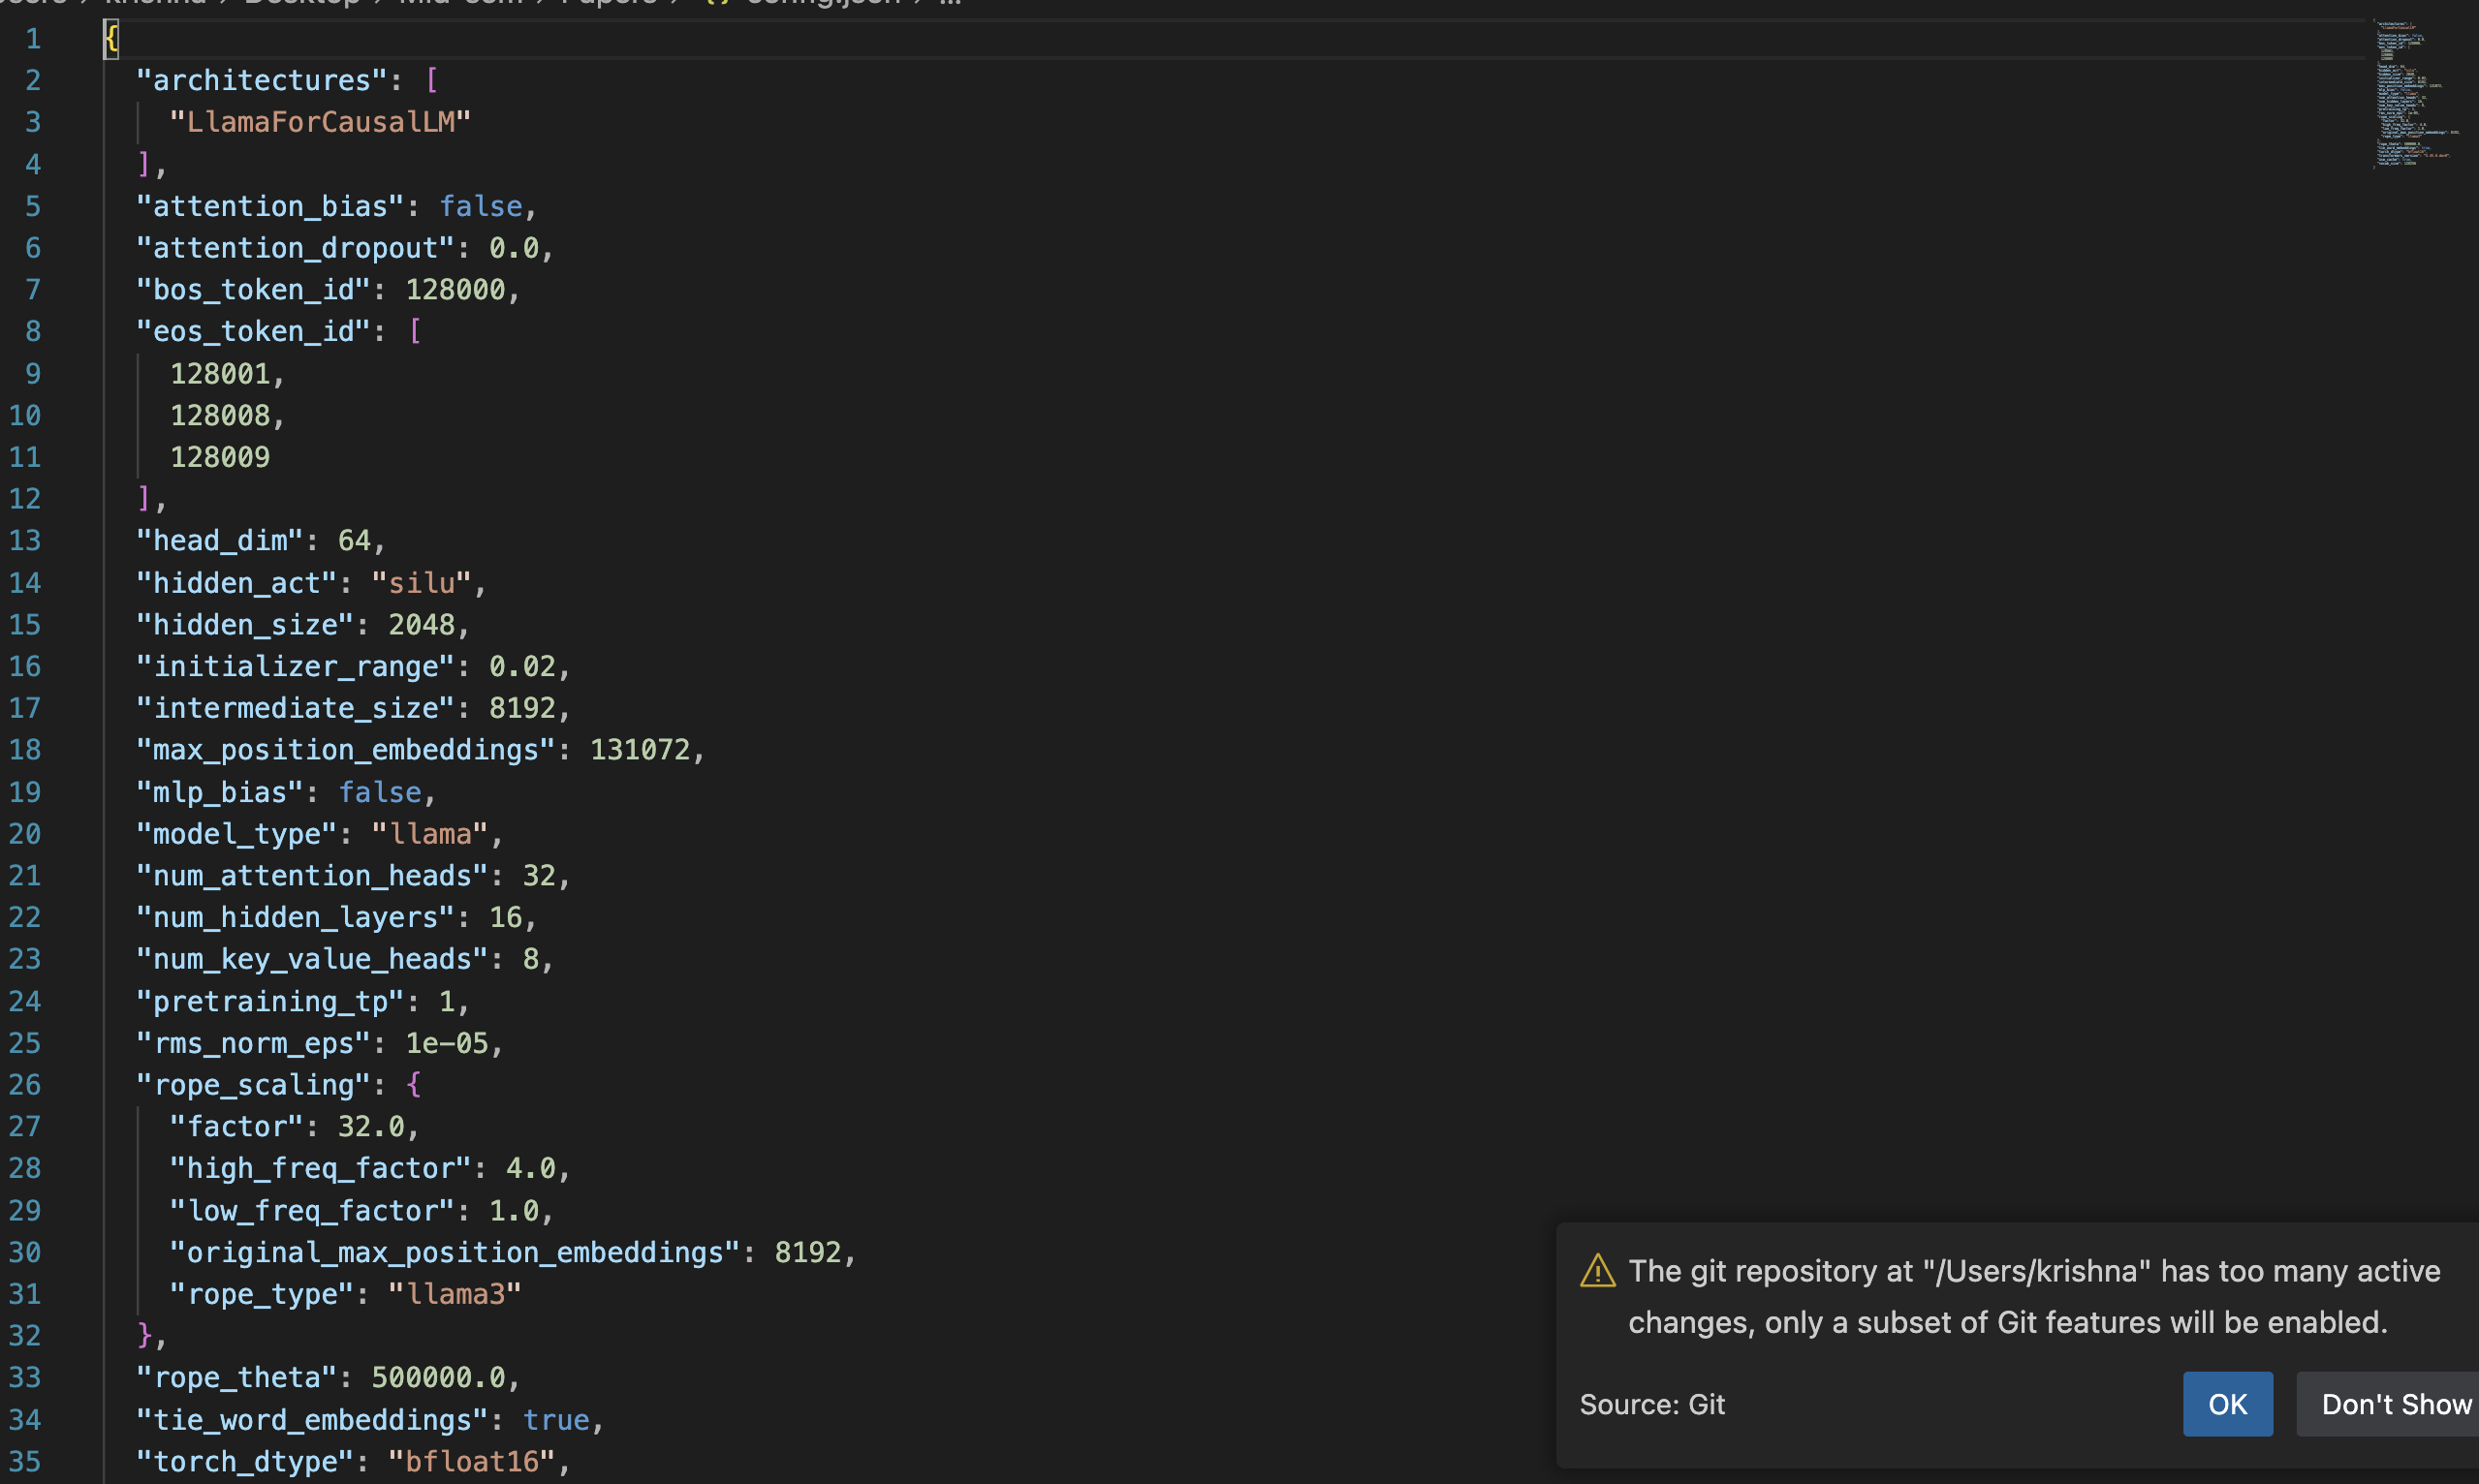Click the Mid-Sem breadcrumb entry

pyautogui.click(x=460, y=4)
